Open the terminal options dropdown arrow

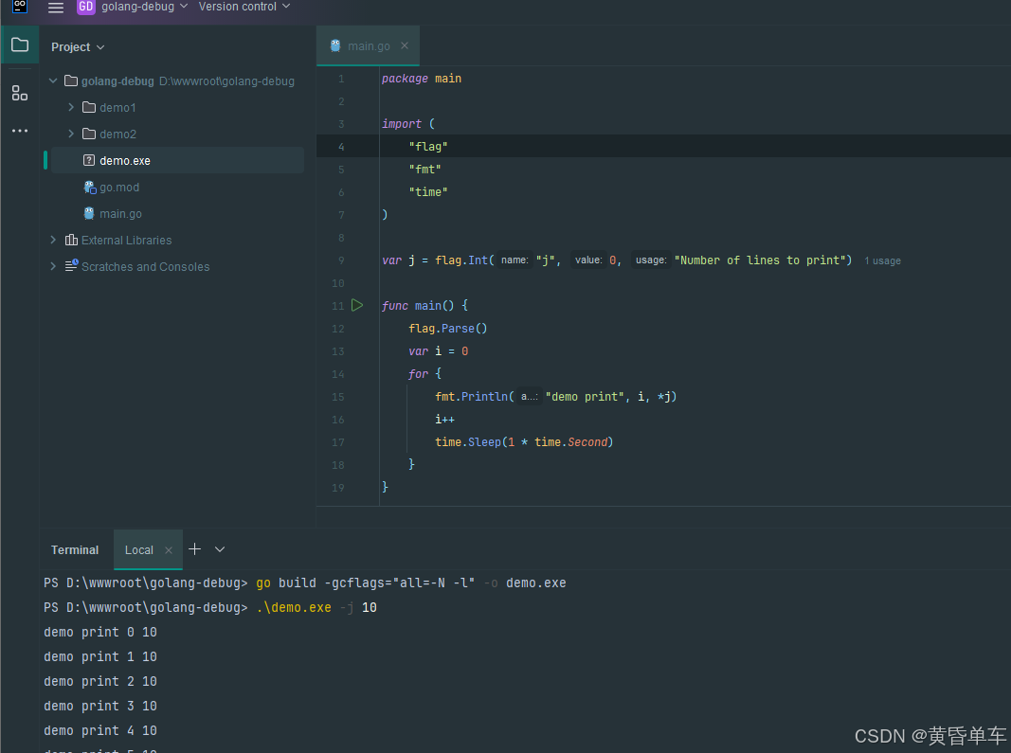point(220,549)
